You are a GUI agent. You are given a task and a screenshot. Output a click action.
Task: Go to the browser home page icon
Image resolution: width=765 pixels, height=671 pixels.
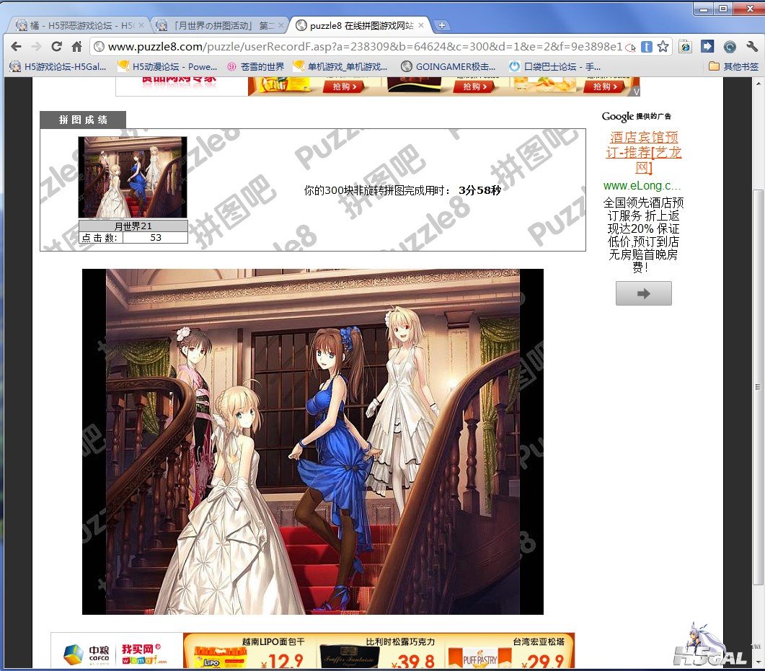coord(76,47)
